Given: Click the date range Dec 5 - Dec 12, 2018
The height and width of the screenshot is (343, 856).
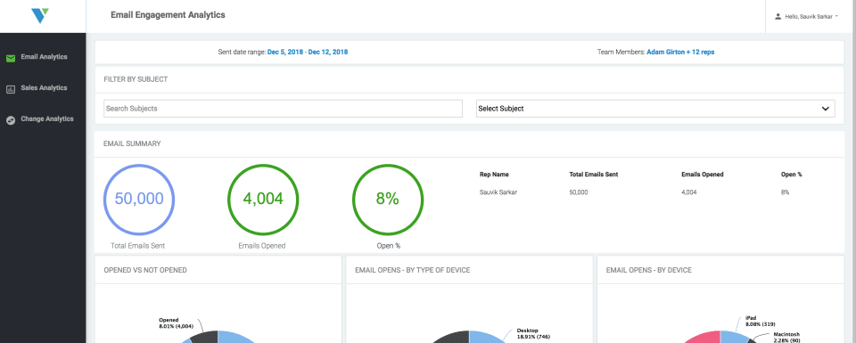Looking at the screenshot, I should (308, 53).
